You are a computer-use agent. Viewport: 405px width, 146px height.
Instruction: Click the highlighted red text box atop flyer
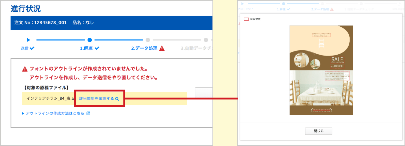coord(321,34)
